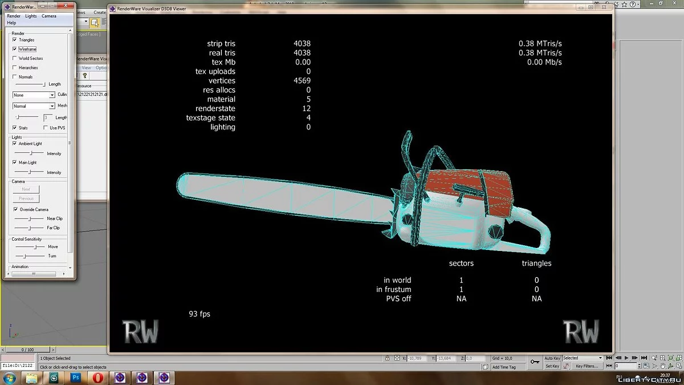Screen dimensions: 684x385
Task: Click the selection lock toggle icon
Action: (388, 358)
